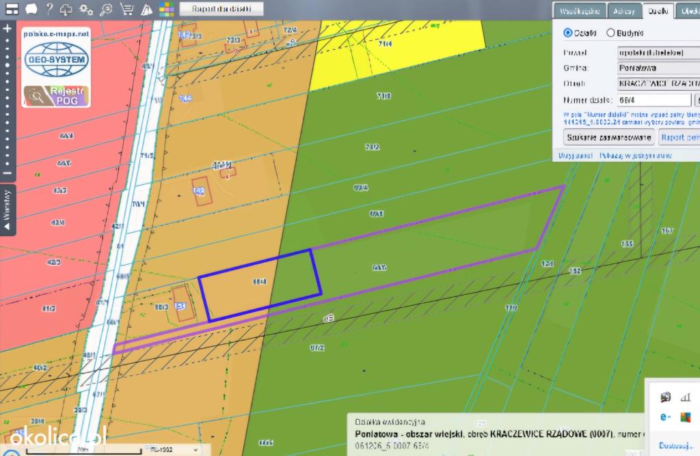Image resolution: width=700 pixels, height=456 pixels.
Task: Open help via the question mark icon
Action: click(x=49, y=9)
